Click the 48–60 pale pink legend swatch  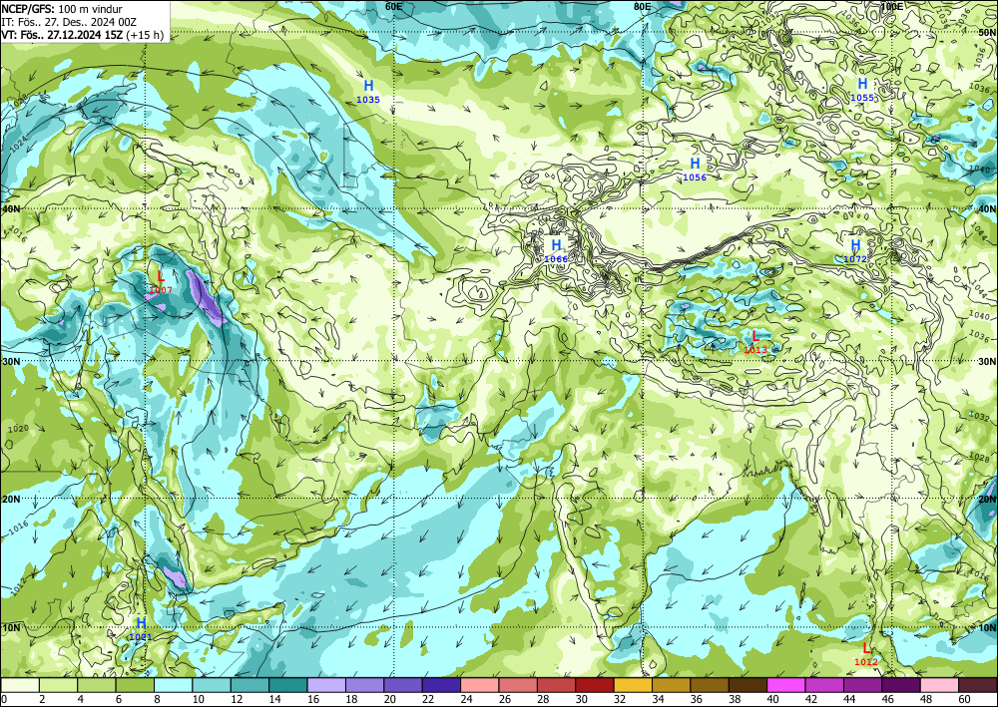click(x=939, y=685)
